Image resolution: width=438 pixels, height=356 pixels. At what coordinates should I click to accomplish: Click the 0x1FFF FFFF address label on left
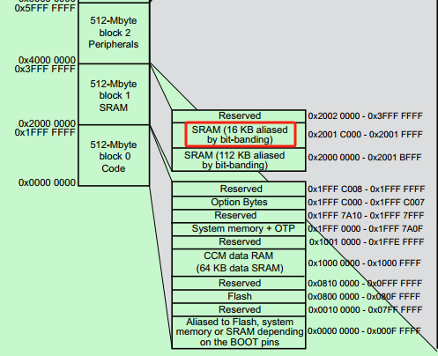tap(45, 133)
